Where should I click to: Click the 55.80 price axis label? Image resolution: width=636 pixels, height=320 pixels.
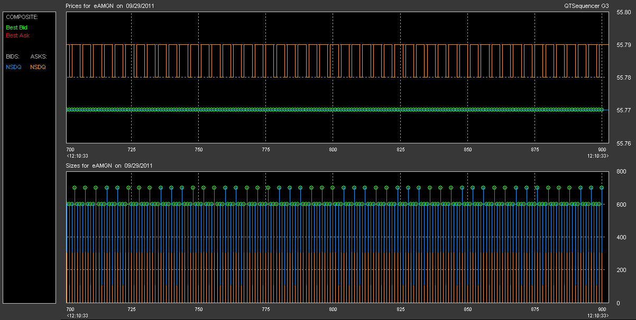(624, 12)
